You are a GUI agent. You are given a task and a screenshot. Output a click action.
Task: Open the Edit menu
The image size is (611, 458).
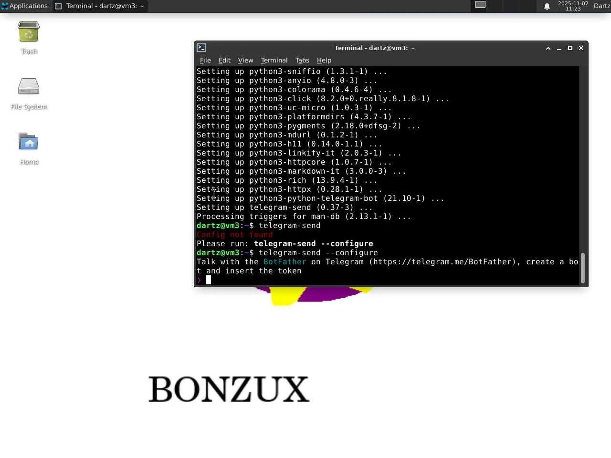224,60
